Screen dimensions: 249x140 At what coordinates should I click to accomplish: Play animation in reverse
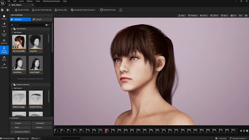point(241,131)
